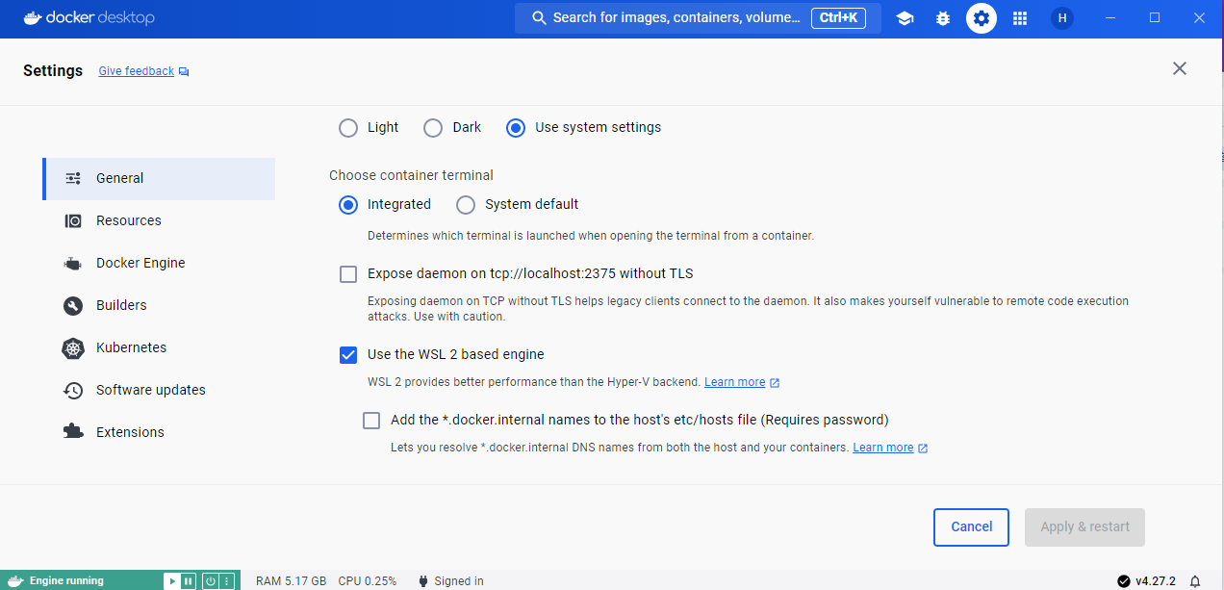The image size is (1224, 590).
Task: Open the Extensions settings tab
Action: 159,432
